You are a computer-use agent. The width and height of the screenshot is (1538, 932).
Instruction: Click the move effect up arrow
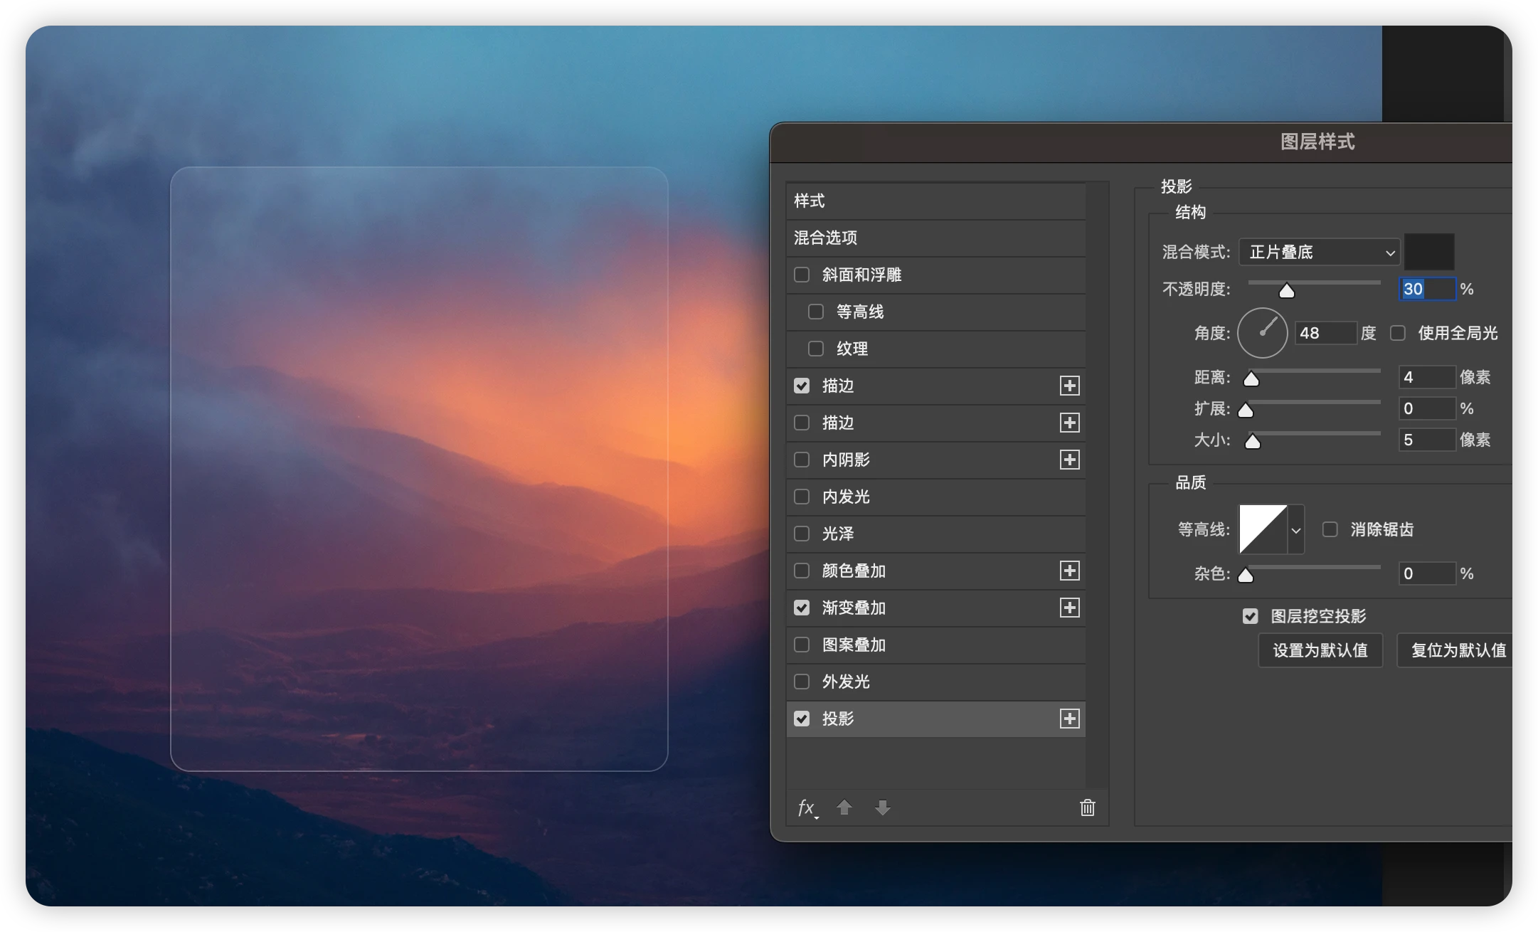click(x=844, y=807)
